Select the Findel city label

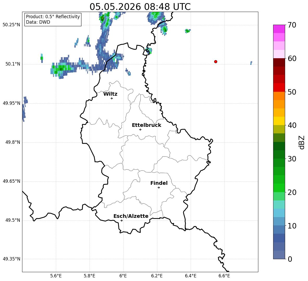(x=159, y=183)
